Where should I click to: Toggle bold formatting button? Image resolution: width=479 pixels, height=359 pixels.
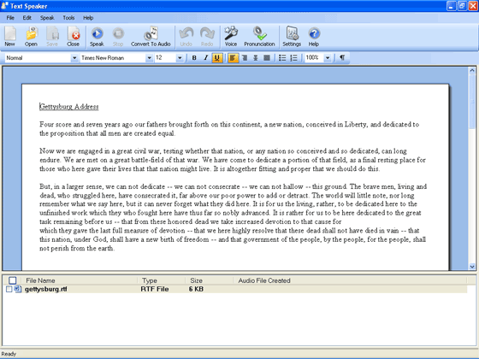194,58
